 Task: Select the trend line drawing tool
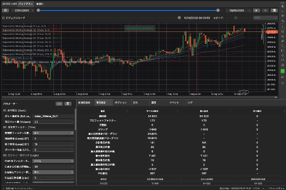point(283,16)
